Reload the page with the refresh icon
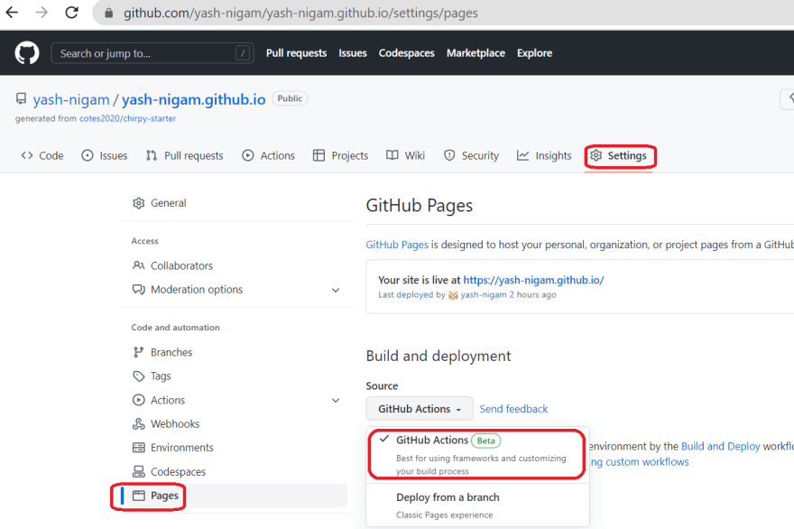The image size is (794, 529). (71, 12)
